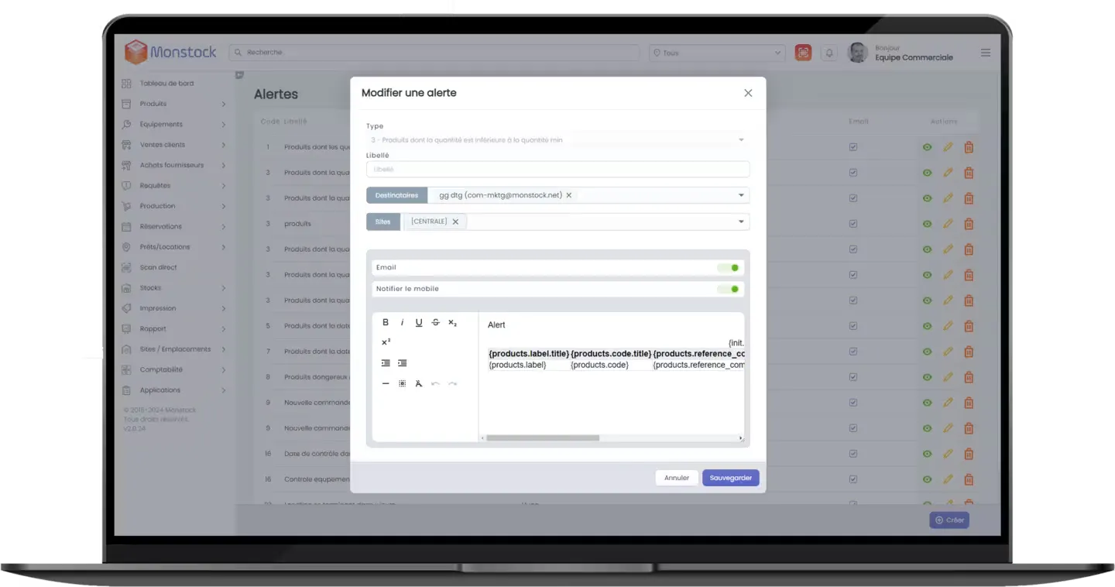Open the hamburger menu in header
Image resolution: width=1115 pixels, height=587 pixels.
click(986, 53)
